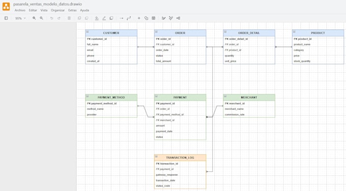The width and height of the screenshot is (346, 191).
Task: Open the line color pencil tool
Action: coord(104,18)
